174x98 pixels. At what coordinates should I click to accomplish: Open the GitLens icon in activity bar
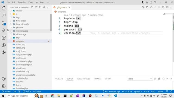(4, 53)
